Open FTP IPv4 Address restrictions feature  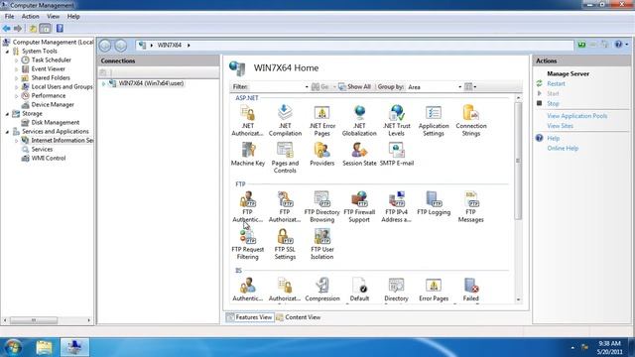[x=397, y=207]
